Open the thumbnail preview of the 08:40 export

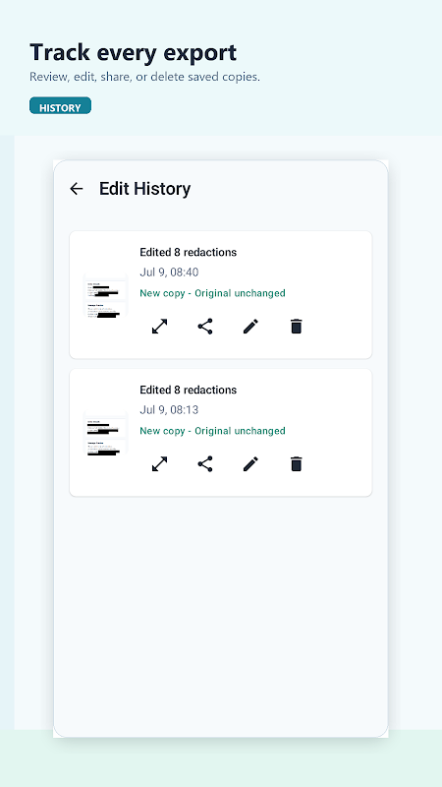(106, 294)
